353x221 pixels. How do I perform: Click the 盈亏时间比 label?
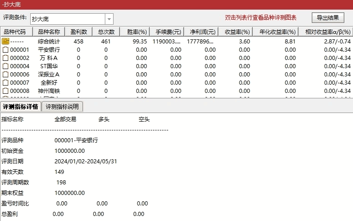point(15,204)
